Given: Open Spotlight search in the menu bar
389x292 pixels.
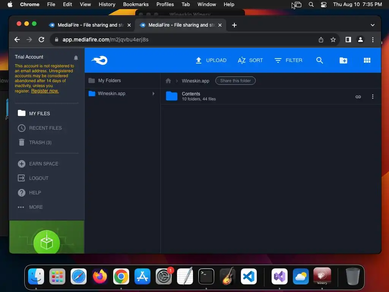Looking at the screenshot, I should click(x=311, y=4).
